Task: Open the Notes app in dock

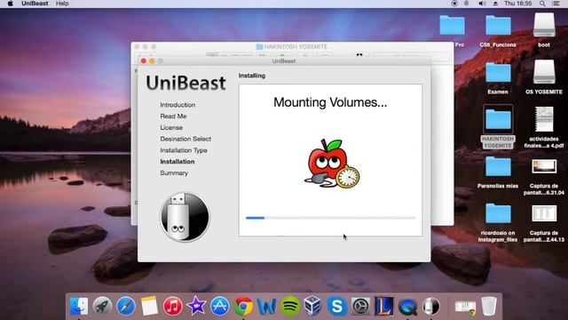Action: pyautogui.click(x=149, y=306)
